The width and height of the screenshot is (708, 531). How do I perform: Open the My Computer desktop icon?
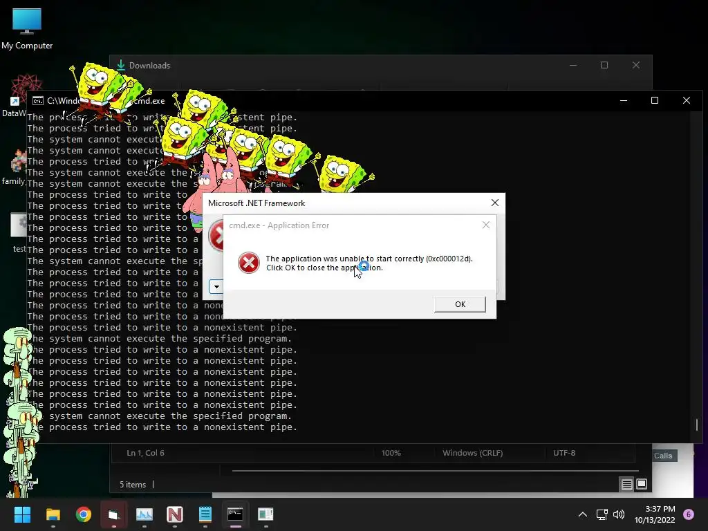(x=27, y=28)
